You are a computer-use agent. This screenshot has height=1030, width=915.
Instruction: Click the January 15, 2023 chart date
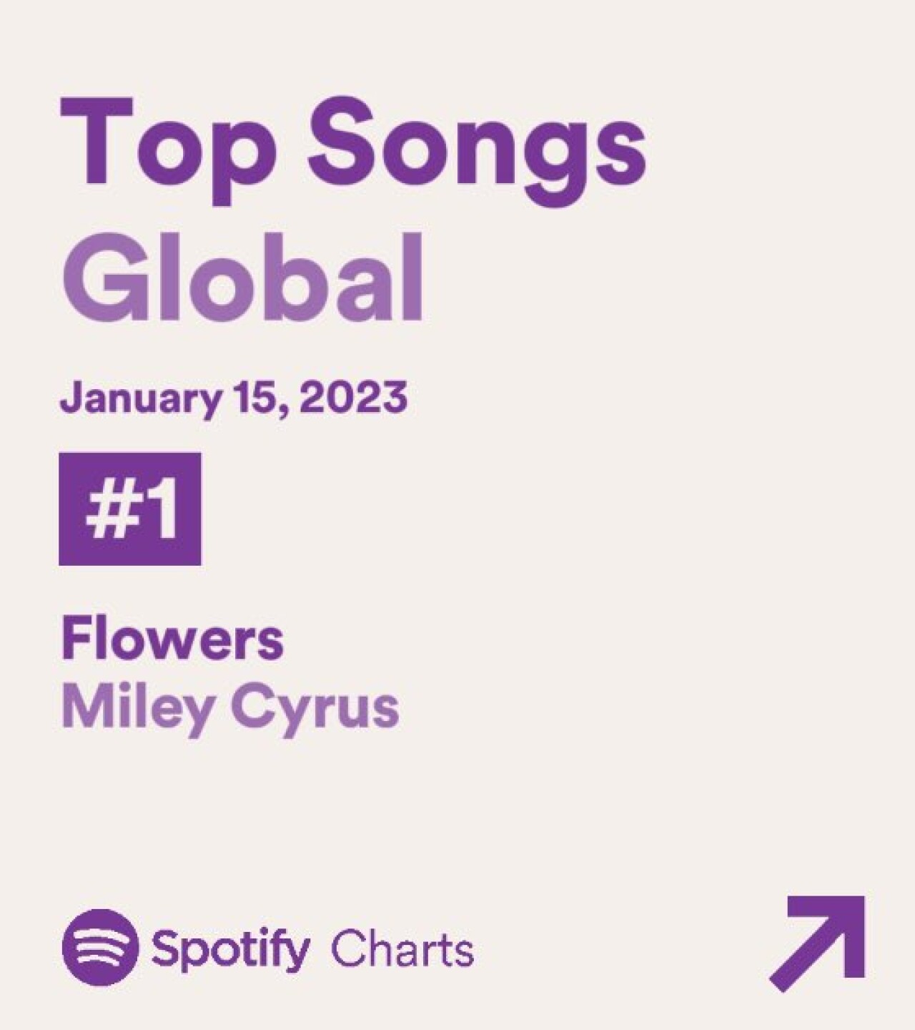234,397
